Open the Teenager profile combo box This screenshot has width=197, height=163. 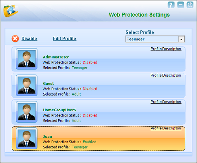(x=155, y=39)
